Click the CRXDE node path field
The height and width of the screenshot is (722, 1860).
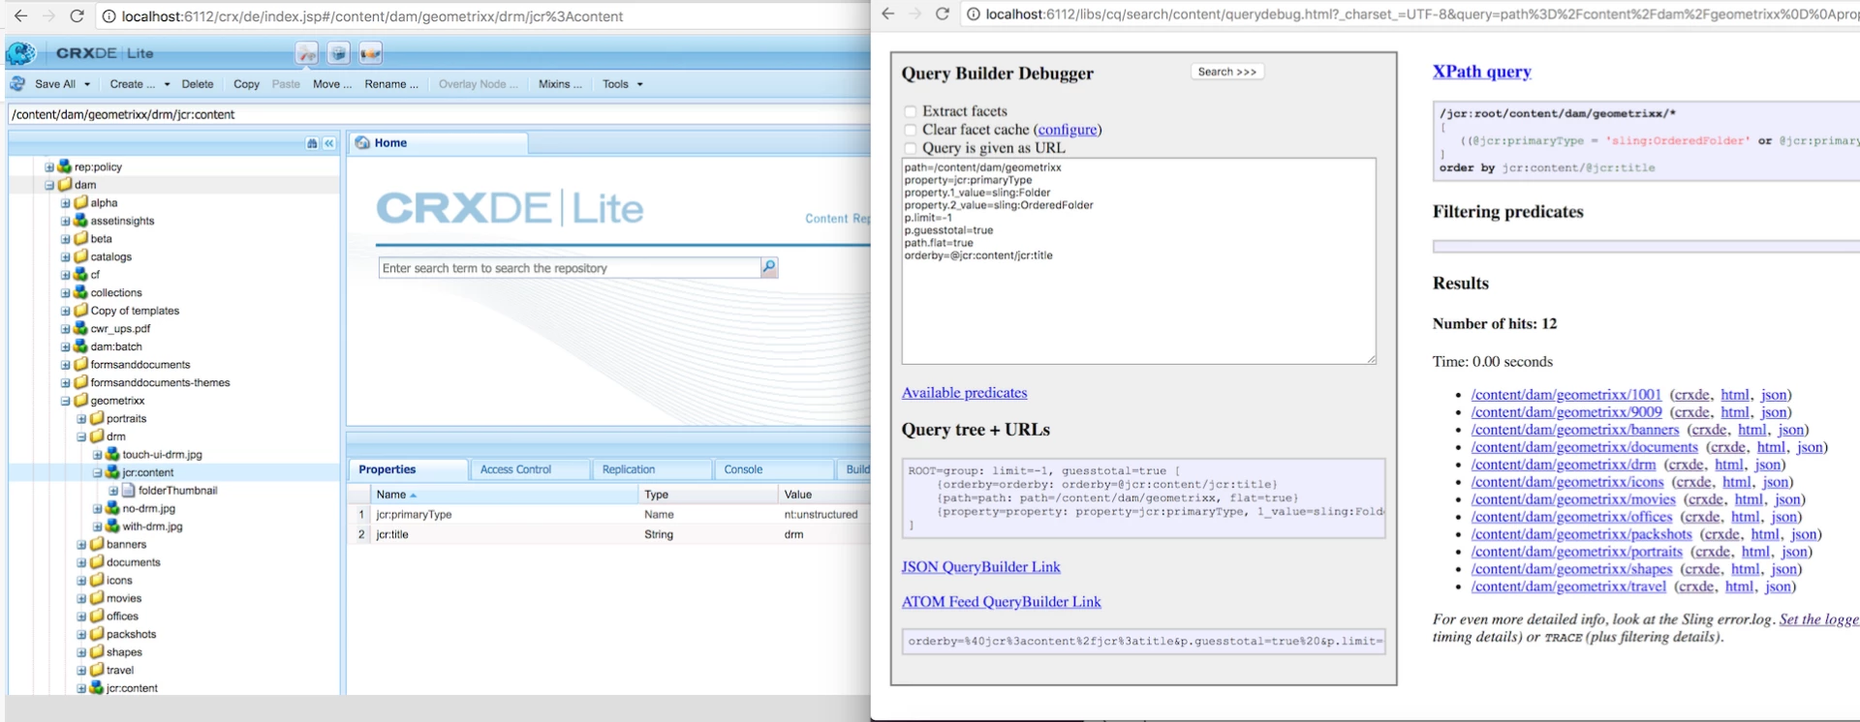point(440,114)
